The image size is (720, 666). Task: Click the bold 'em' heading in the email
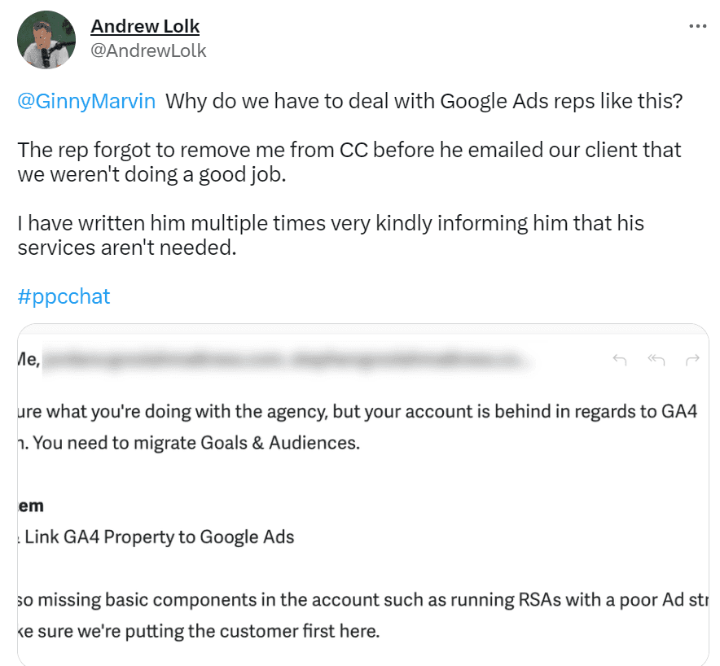31,505
